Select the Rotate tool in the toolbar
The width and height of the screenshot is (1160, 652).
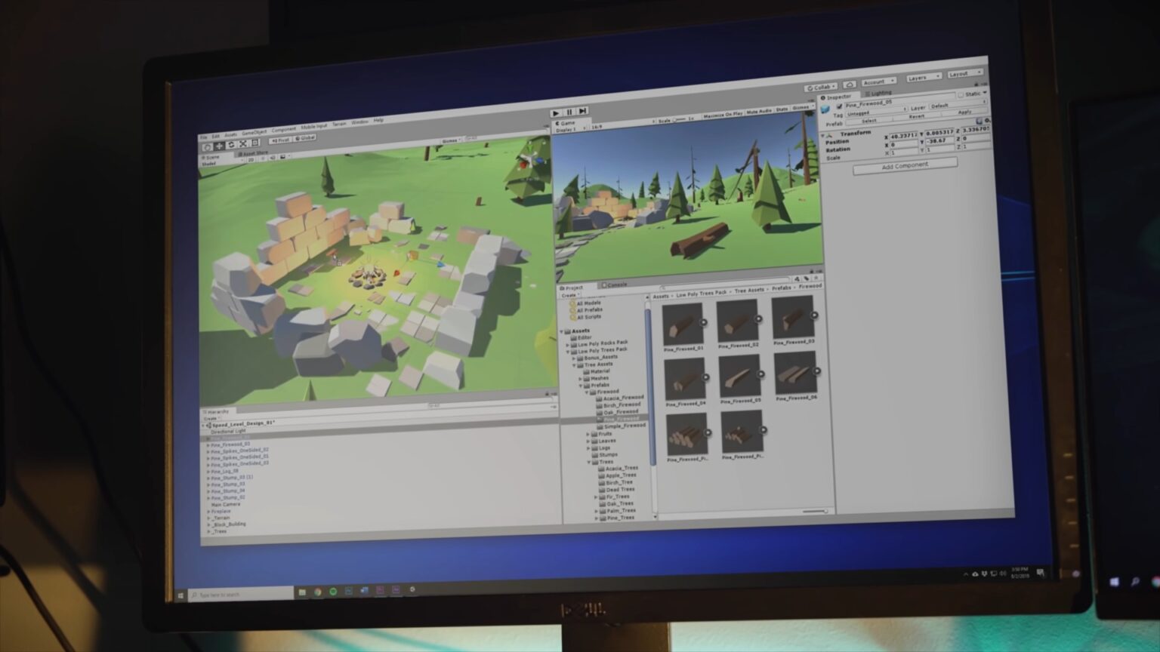tap(231, 145)
